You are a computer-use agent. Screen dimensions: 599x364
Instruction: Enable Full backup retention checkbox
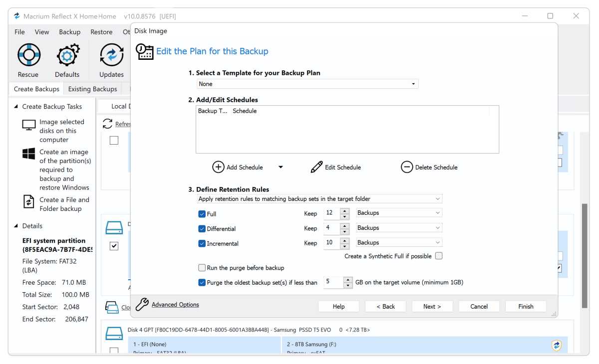[202, 214]
